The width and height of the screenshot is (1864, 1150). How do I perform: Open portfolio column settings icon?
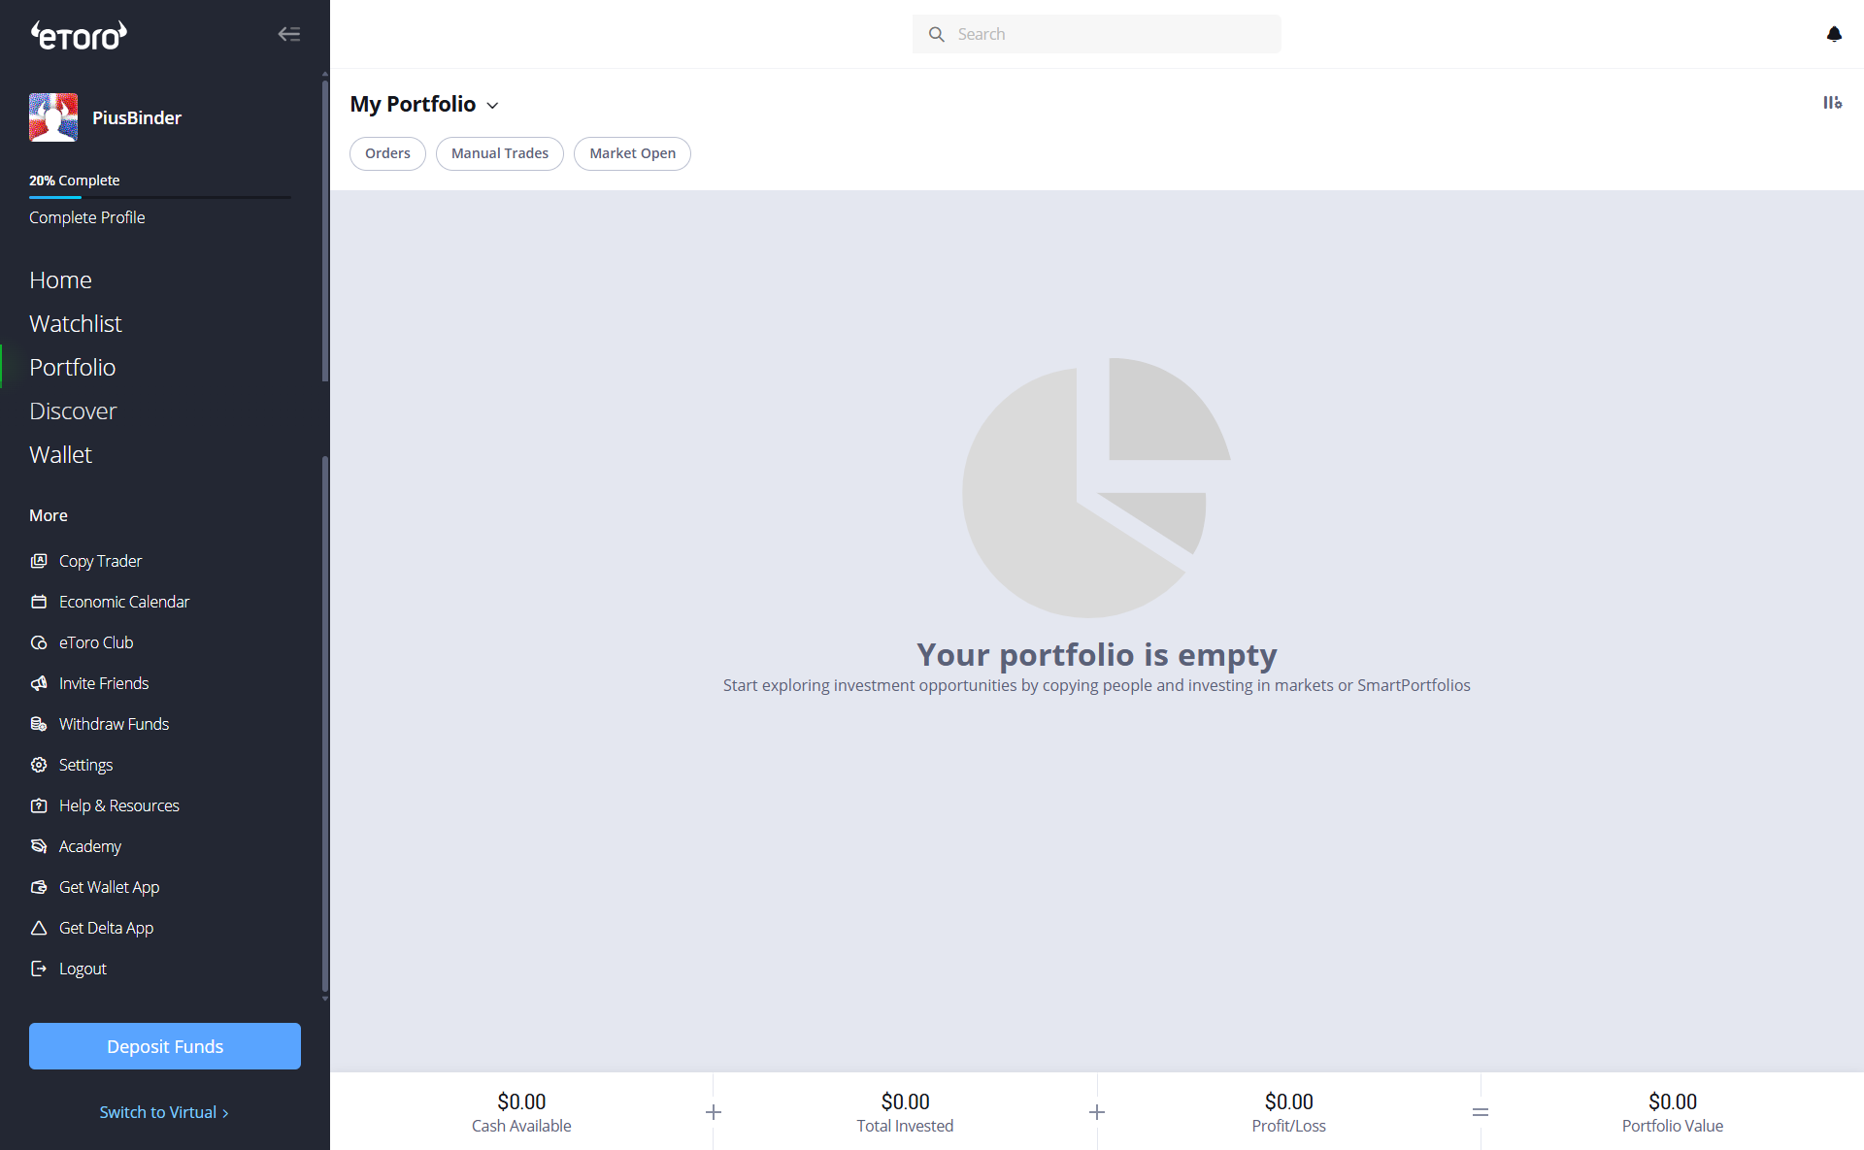click(x=1832, y=103)
